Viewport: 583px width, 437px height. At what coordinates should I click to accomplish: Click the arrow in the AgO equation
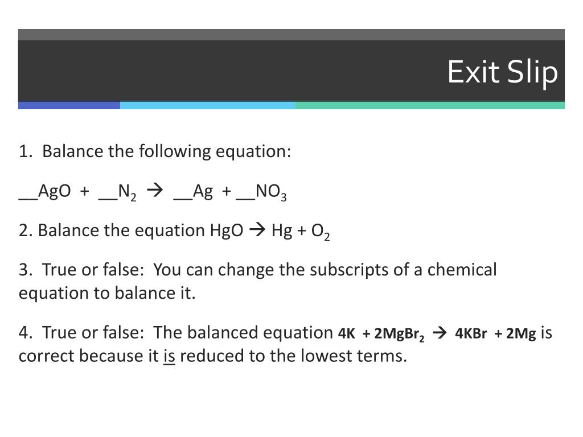(154, 192)
